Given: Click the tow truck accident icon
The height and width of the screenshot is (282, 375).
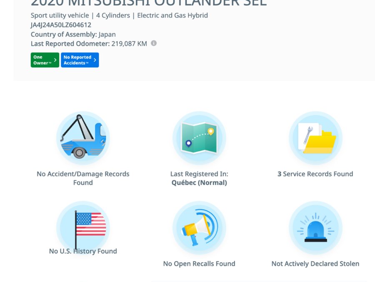Looking at the screenshot, I should click(x=83, y=138).
